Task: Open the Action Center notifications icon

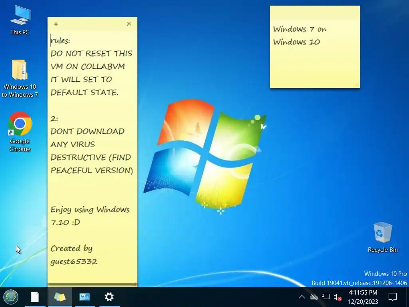Action: click(x=393, y=297)
